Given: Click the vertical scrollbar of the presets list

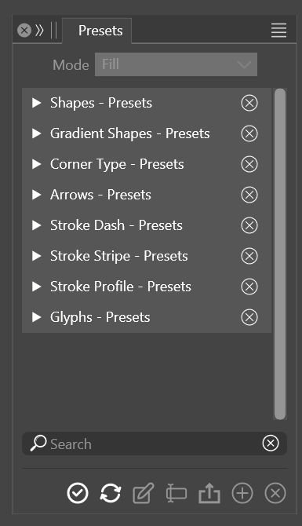Looking at the screenshot, I should [x=280, y=254].
